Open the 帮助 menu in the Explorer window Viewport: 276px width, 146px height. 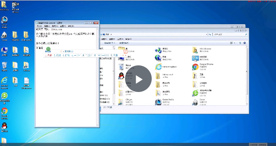[x=128, y=39]
